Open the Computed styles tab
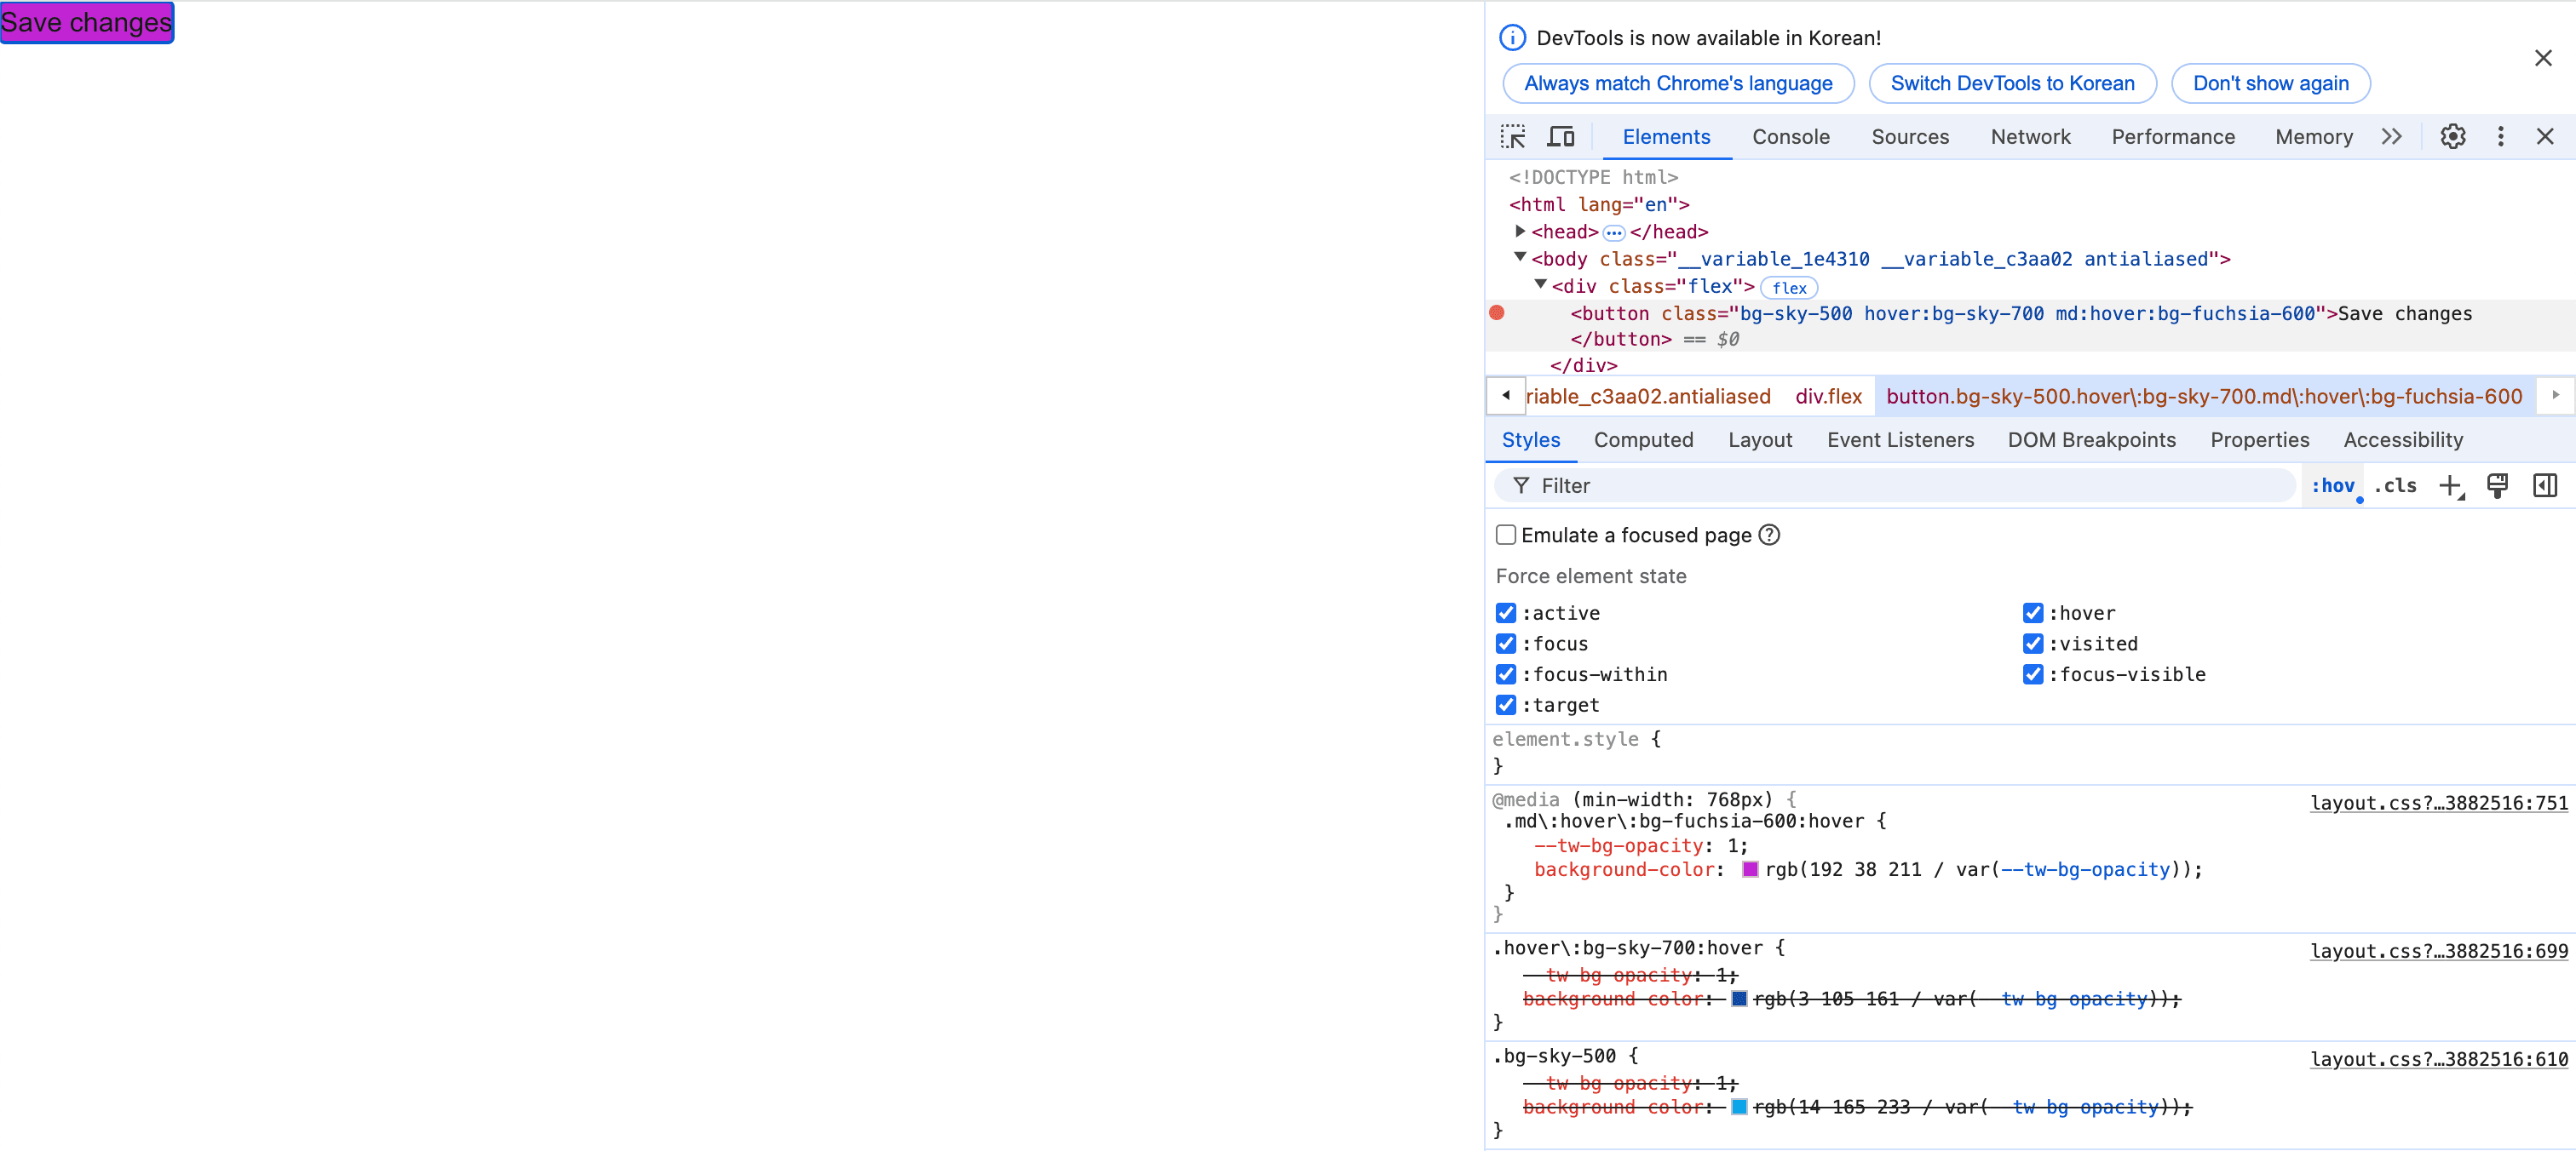The image size is (2576, 1151). pyautogui.click(x=1643, y=439)
